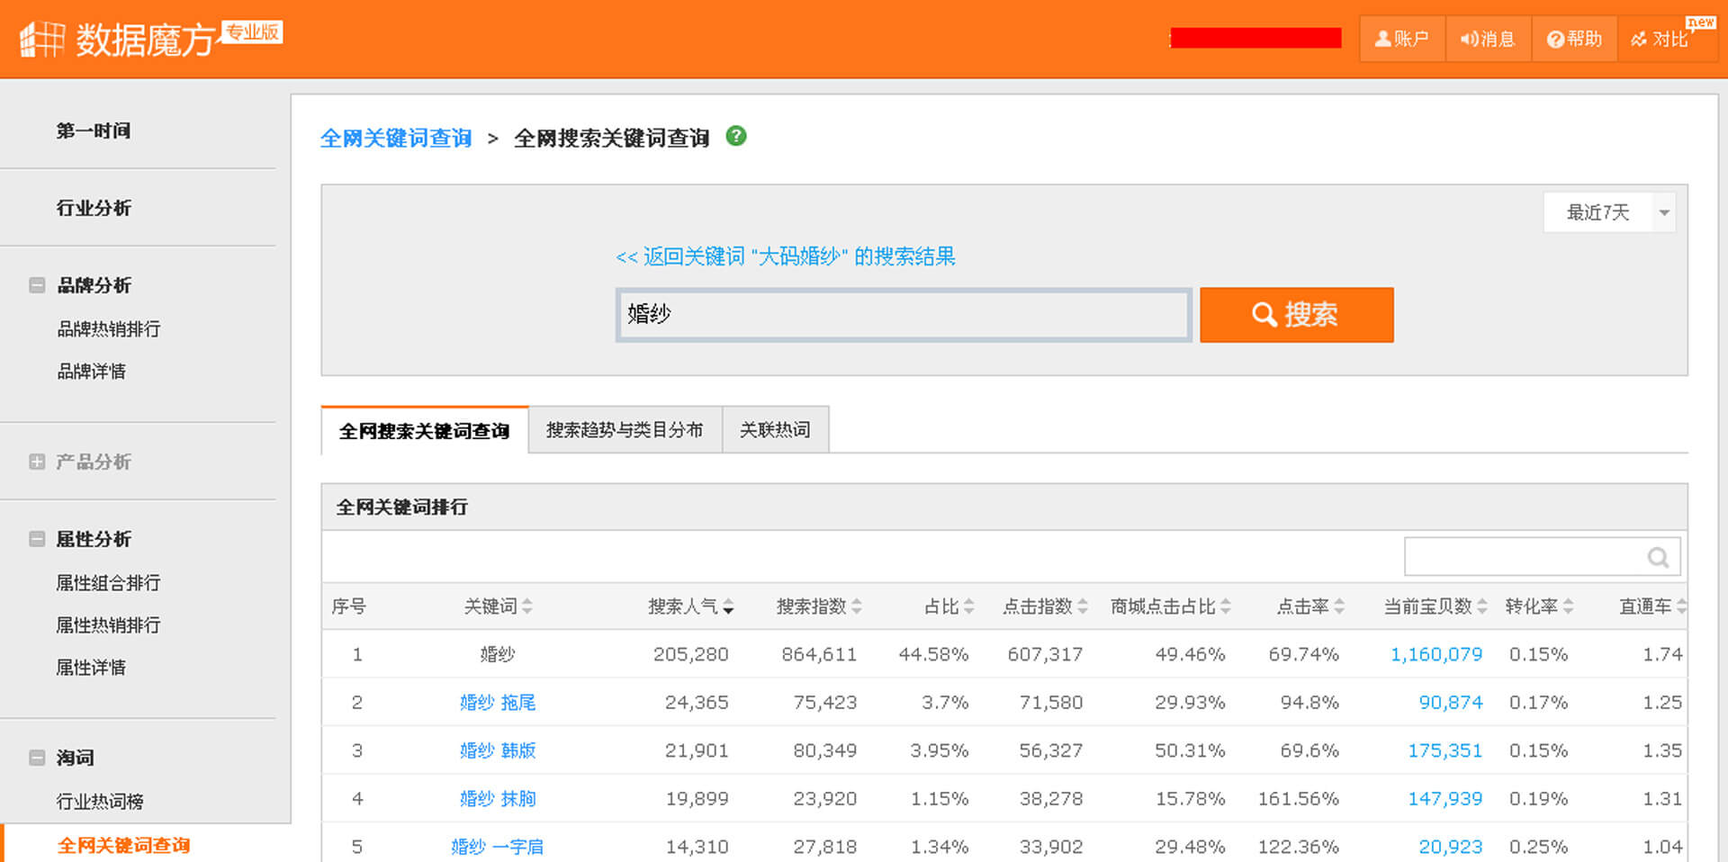Collapse the 淘词 section

[x=37, y=758]
